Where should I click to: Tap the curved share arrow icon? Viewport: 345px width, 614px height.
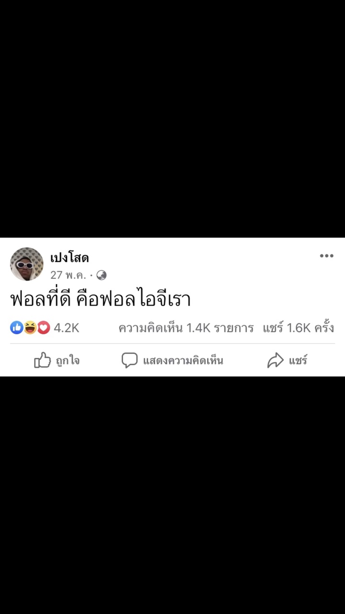pos(276,360)
